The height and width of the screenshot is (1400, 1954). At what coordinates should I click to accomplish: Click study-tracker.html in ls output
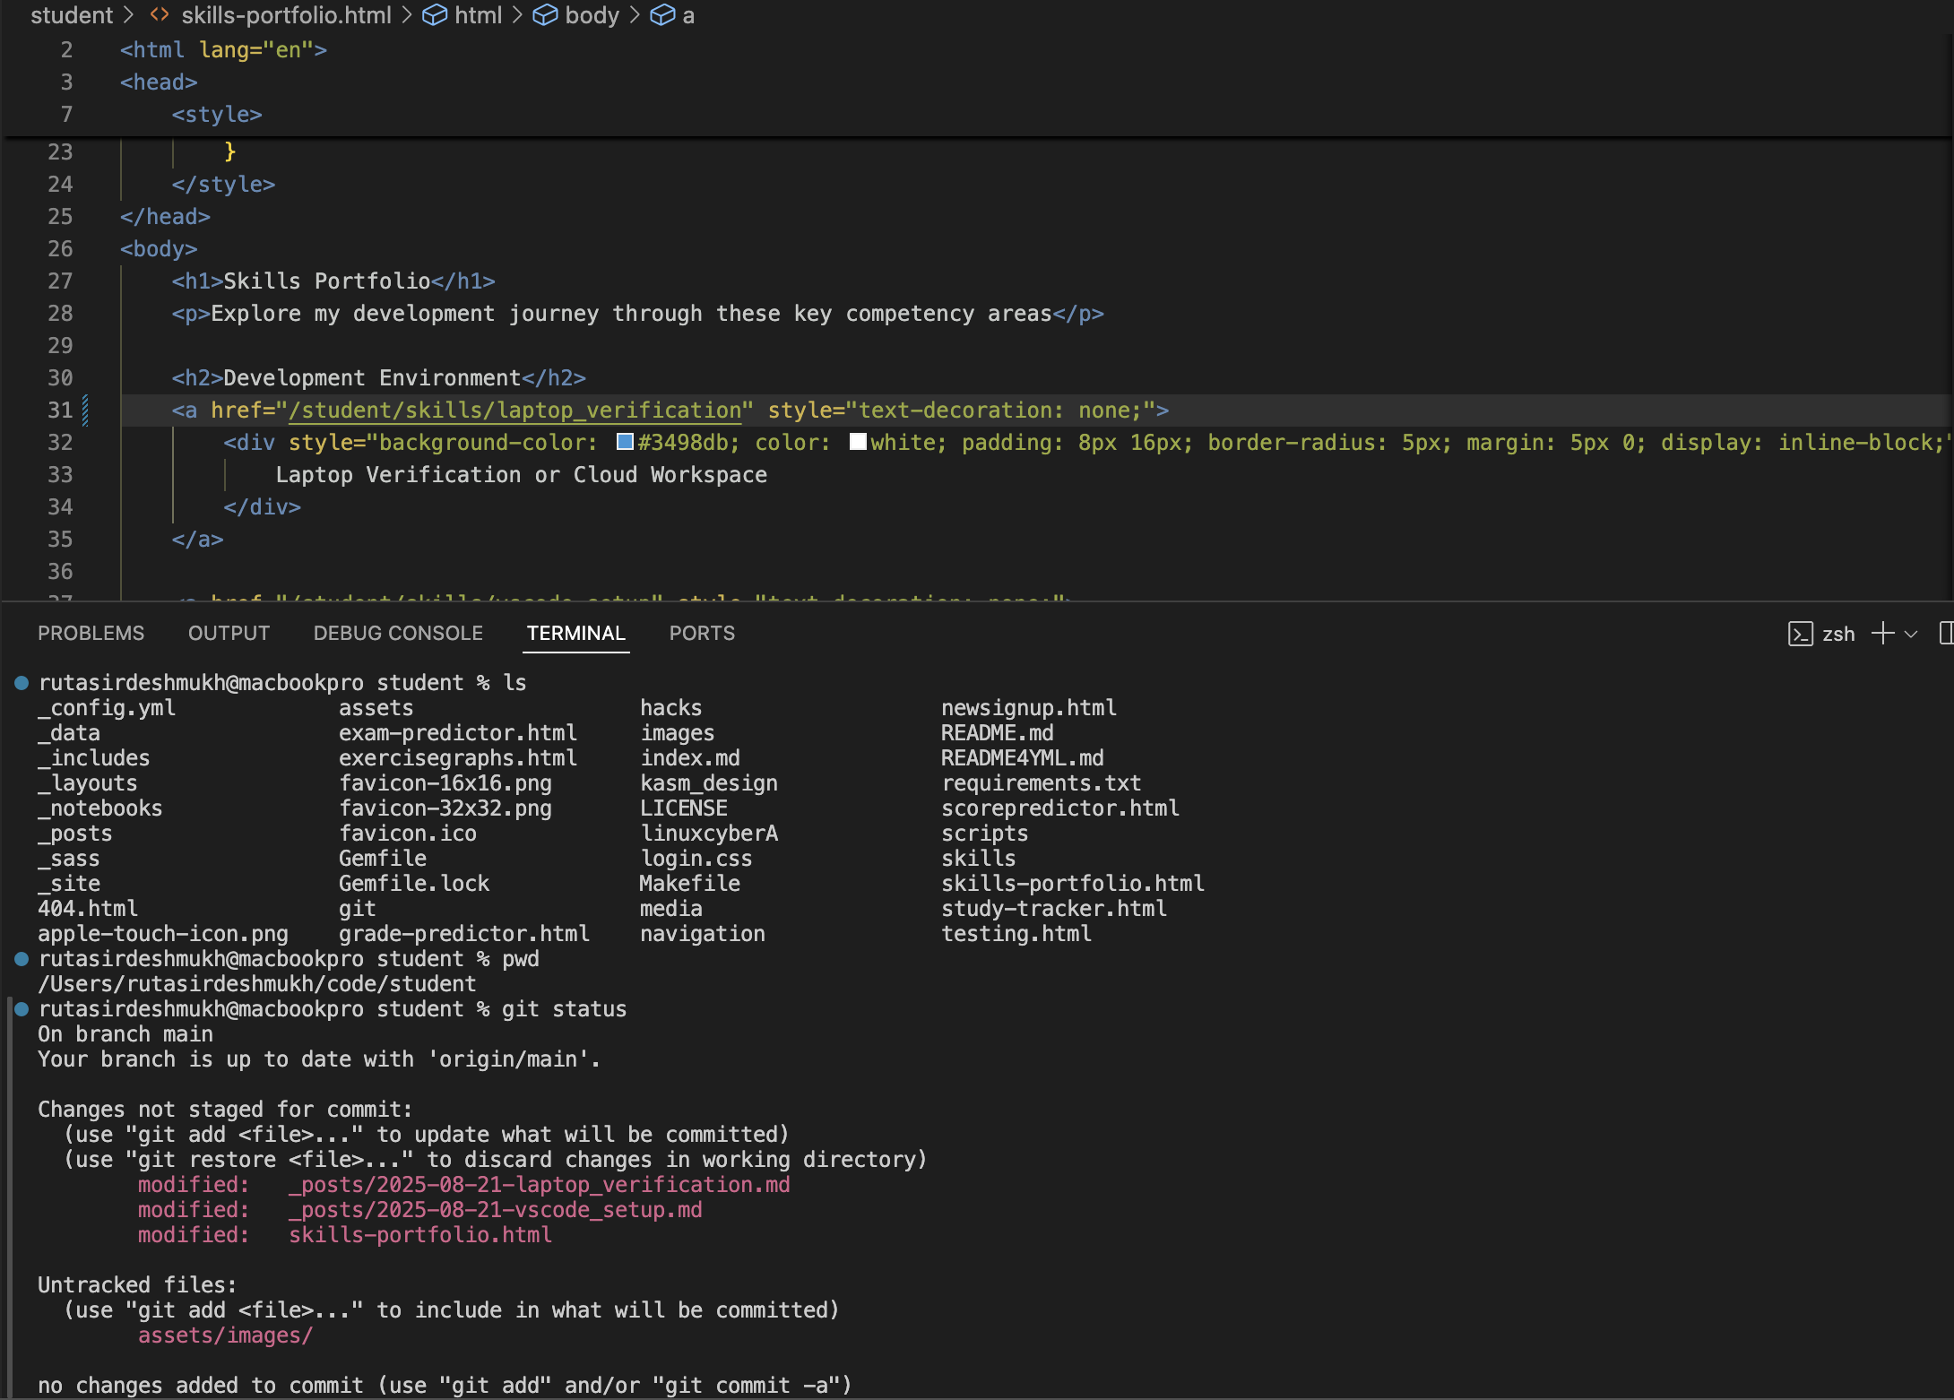point(1053,909)
